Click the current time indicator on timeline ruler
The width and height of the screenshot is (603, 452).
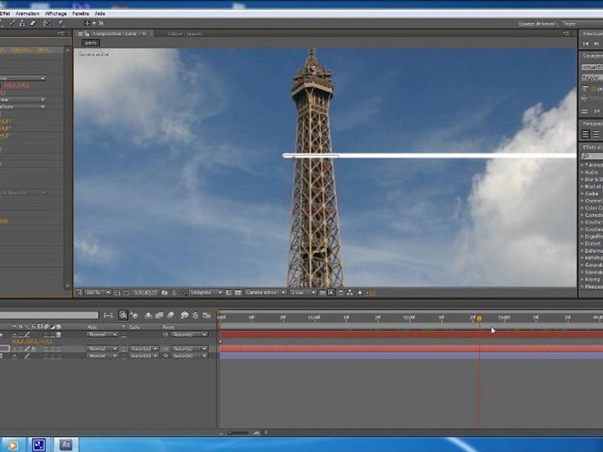tap(479, 319)
